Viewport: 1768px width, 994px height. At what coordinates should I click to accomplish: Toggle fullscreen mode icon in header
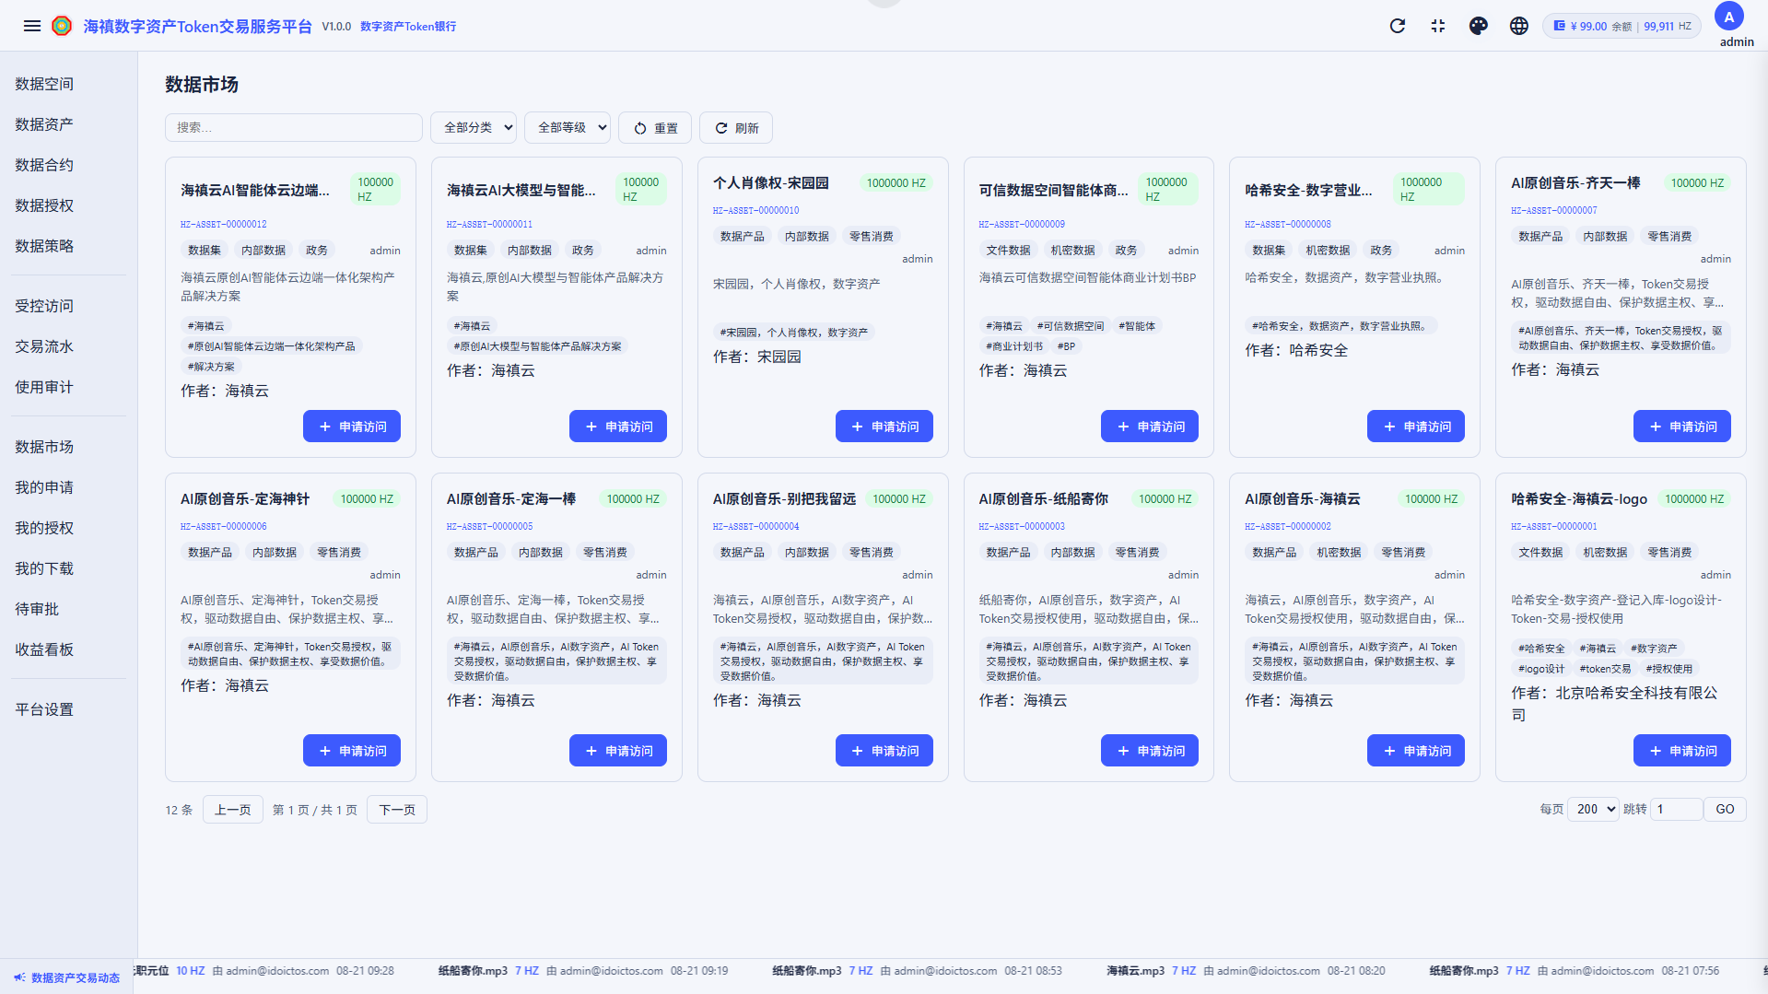[1438, 26]
